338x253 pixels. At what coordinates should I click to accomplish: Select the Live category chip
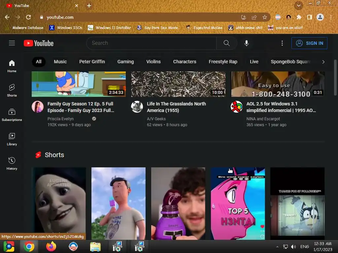click(254, 62)
